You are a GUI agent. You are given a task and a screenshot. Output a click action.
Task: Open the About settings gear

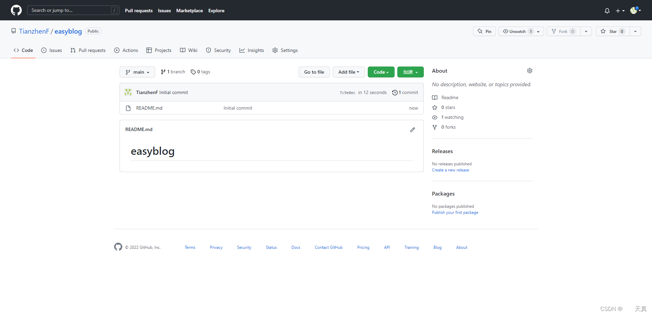pos(530,71)
